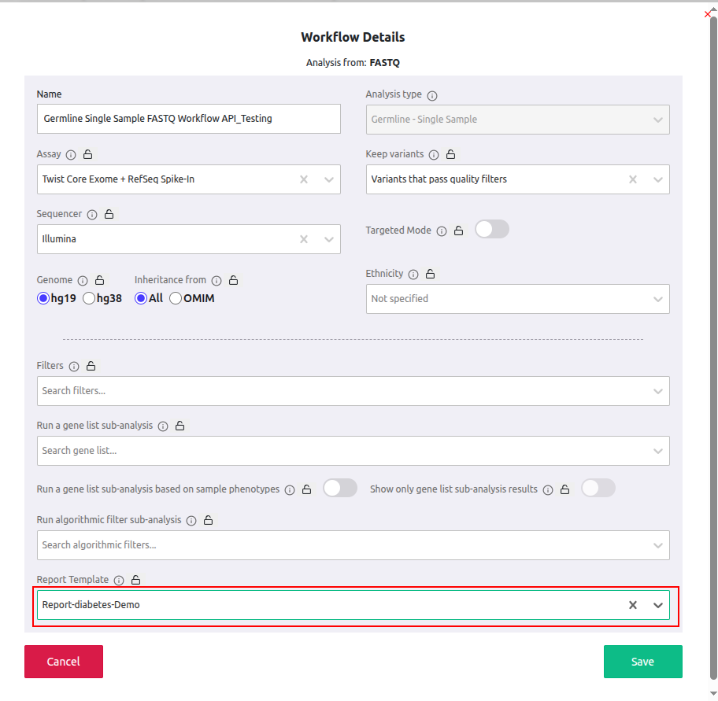Click the info icon beside Analysis type
Viewport: 718px width, 701px height.
pyautogui.click(x=432, y=95)
